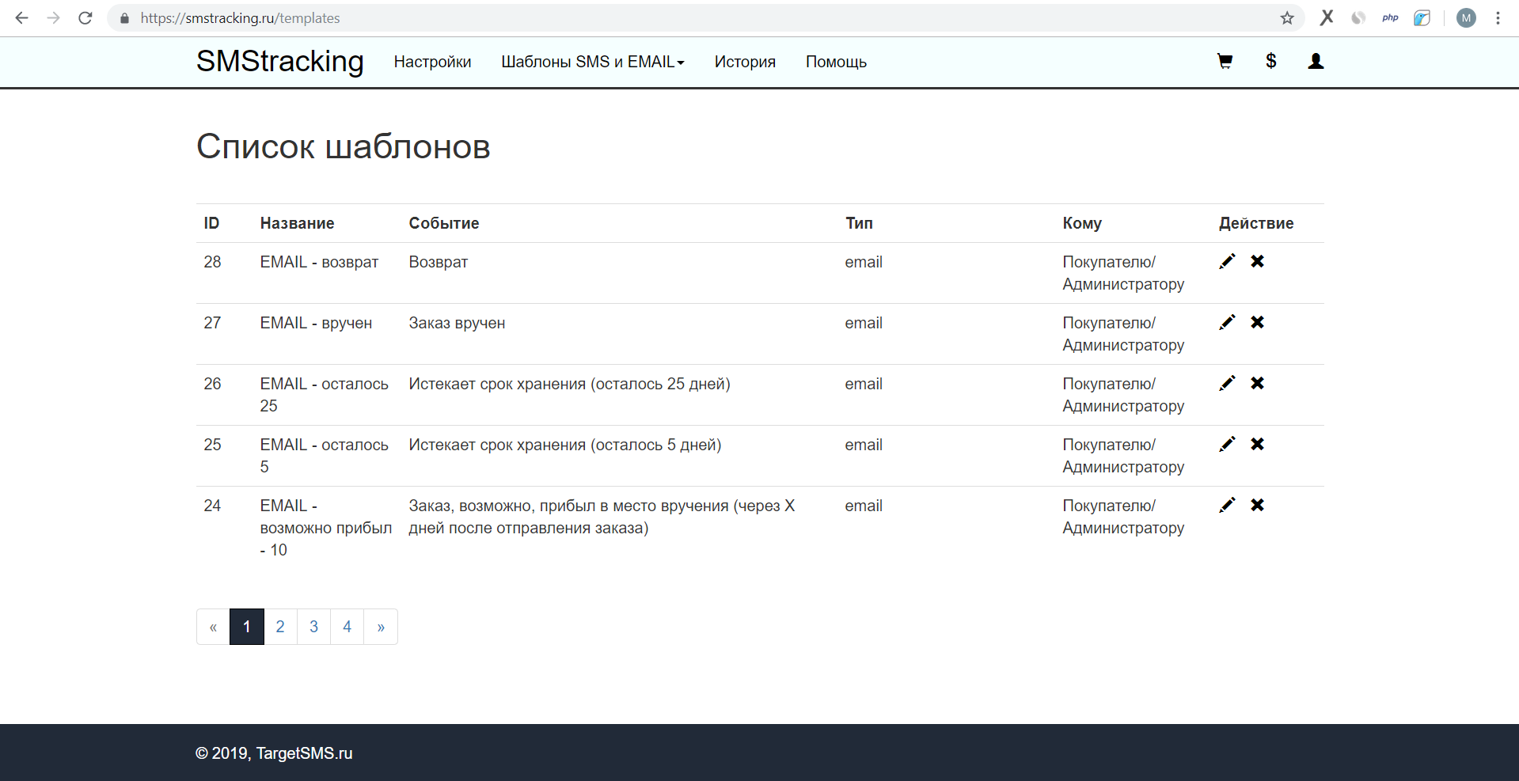This screenshot has height=781, width=1519.
Task: Click the SMStracking logo link
Action: click(x=279, y=62)
